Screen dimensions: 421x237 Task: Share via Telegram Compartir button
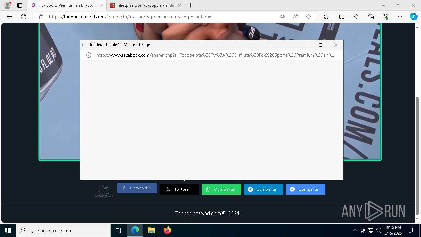(x=263, y=189)
